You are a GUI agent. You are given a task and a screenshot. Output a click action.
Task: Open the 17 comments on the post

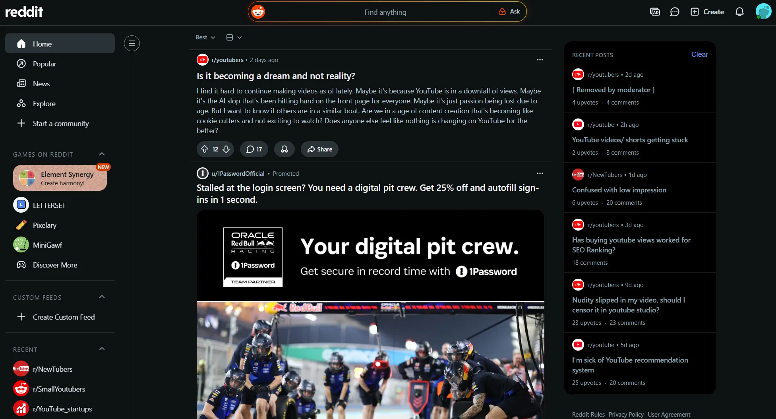[254, 149]
